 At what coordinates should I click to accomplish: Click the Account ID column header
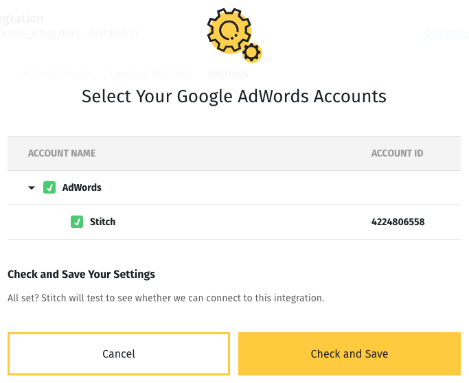click(397, 153)
